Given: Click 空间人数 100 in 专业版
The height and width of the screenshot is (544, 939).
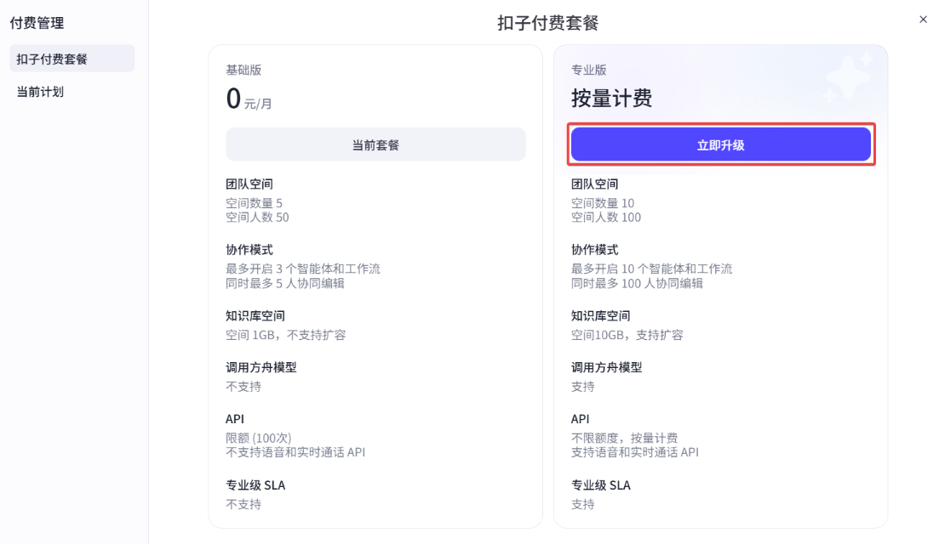Looking at the screenshot, I should coord(606,218).
